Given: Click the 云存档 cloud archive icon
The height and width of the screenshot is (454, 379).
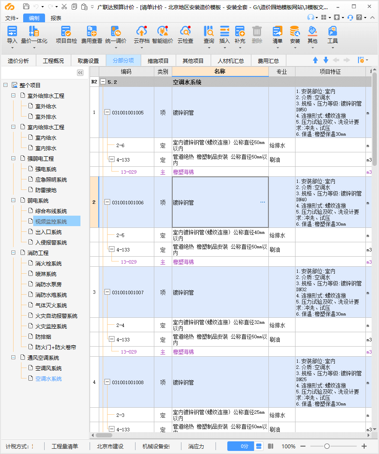Looking at the screenshot, I should tap(141, 31).
